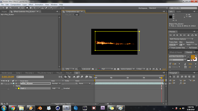Take snapshot with camera icon in viewer

click(x=93, y=69)
